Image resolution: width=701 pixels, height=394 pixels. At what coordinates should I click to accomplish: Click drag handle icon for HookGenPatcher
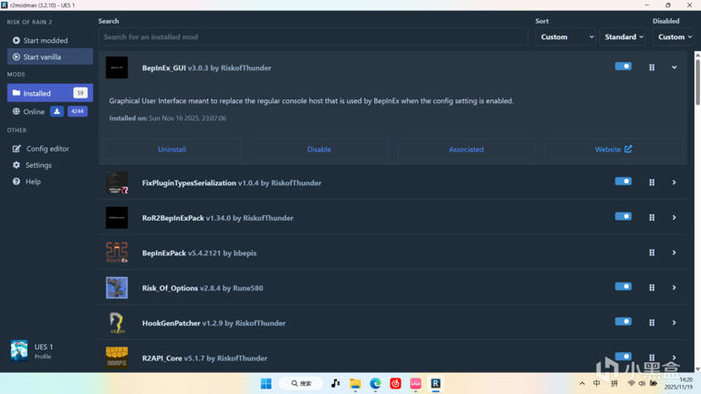(x=652, y=323)
